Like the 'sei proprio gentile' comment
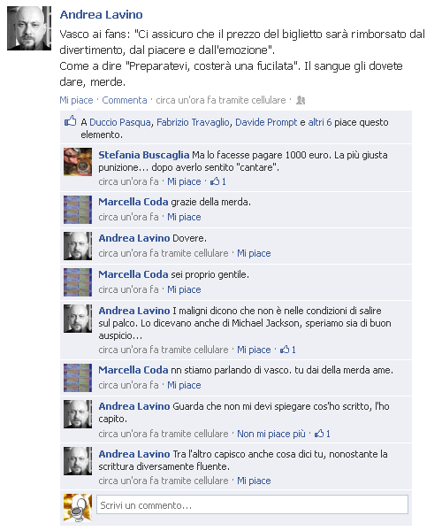 pyautogui.click(x=184, y=289)
